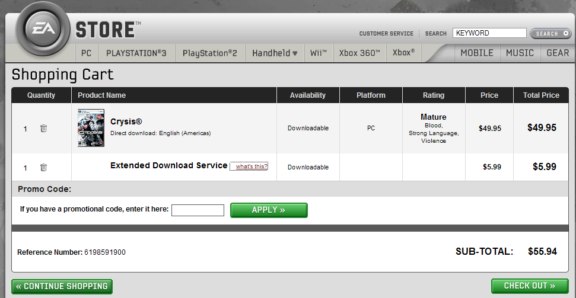
Task: Click the Total Price column header
Action: pyautogui.click(x=541, y=95)
